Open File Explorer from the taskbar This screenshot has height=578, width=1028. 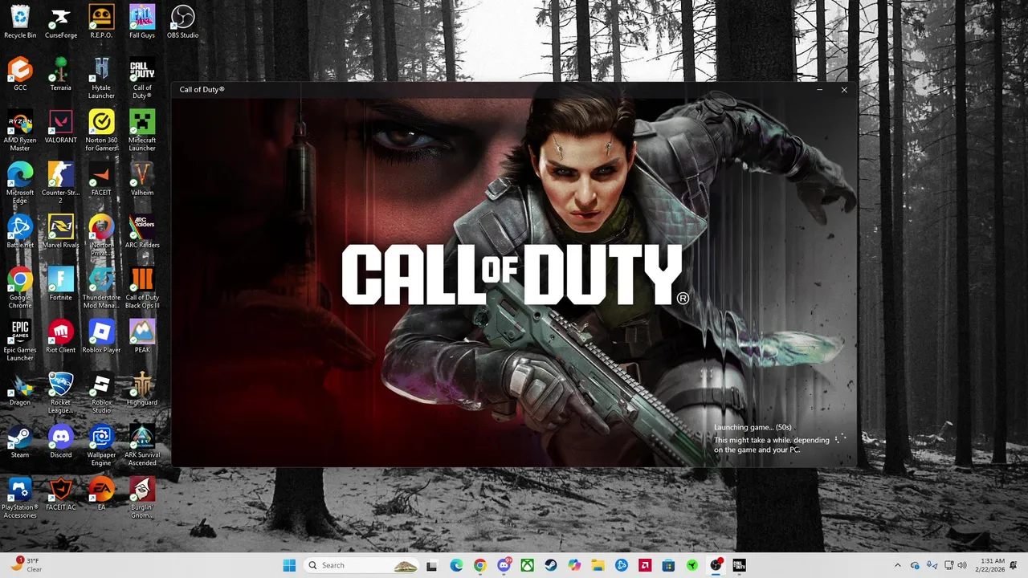coord(598,565)
